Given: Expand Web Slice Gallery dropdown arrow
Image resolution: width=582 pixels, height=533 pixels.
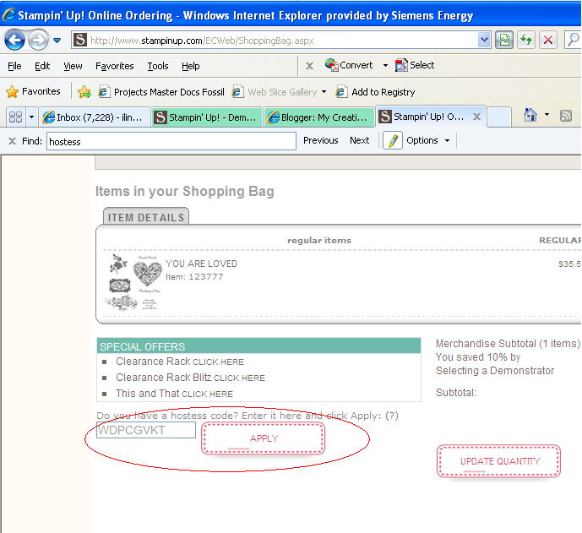Looking at the screenshot, I should click(324, 92).
